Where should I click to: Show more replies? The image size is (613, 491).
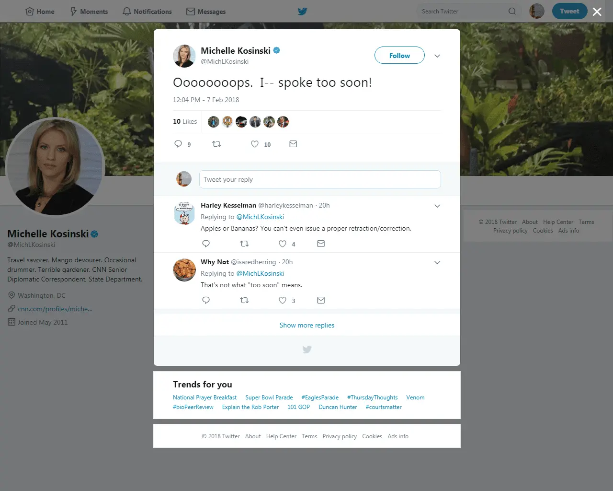tap(307, 325)
